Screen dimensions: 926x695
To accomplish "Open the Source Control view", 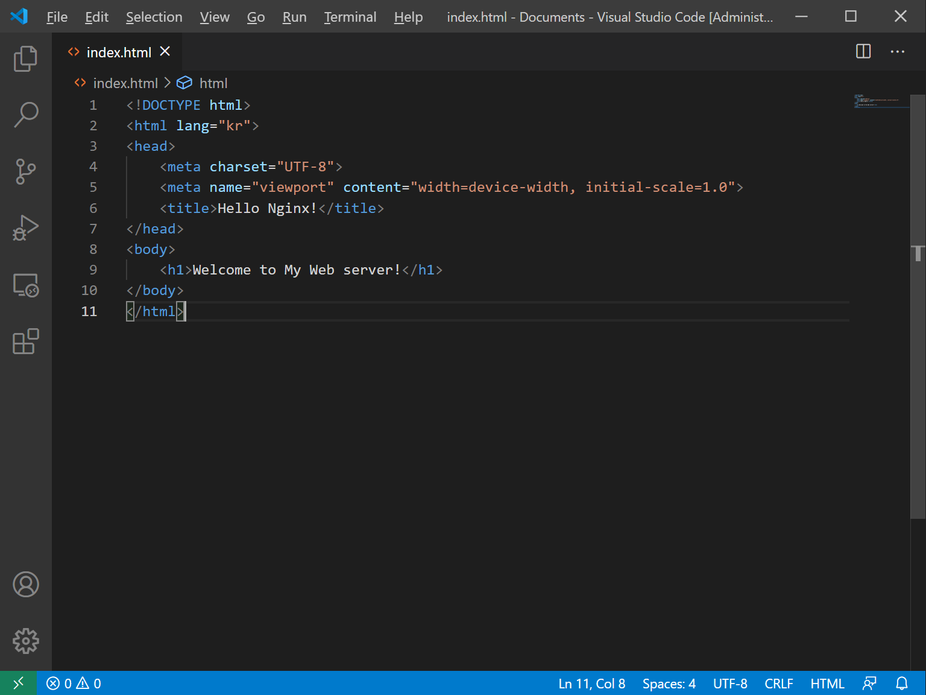I will [25, 171].
